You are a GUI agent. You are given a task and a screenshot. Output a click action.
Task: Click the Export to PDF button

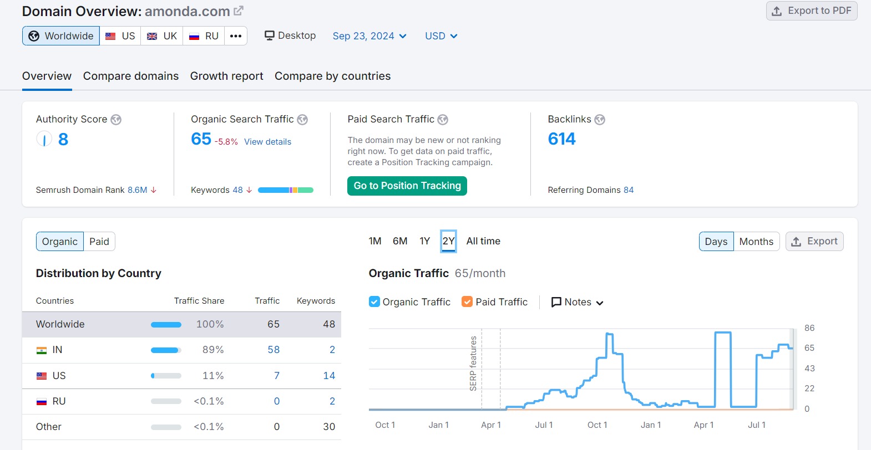tap(812, 11)
